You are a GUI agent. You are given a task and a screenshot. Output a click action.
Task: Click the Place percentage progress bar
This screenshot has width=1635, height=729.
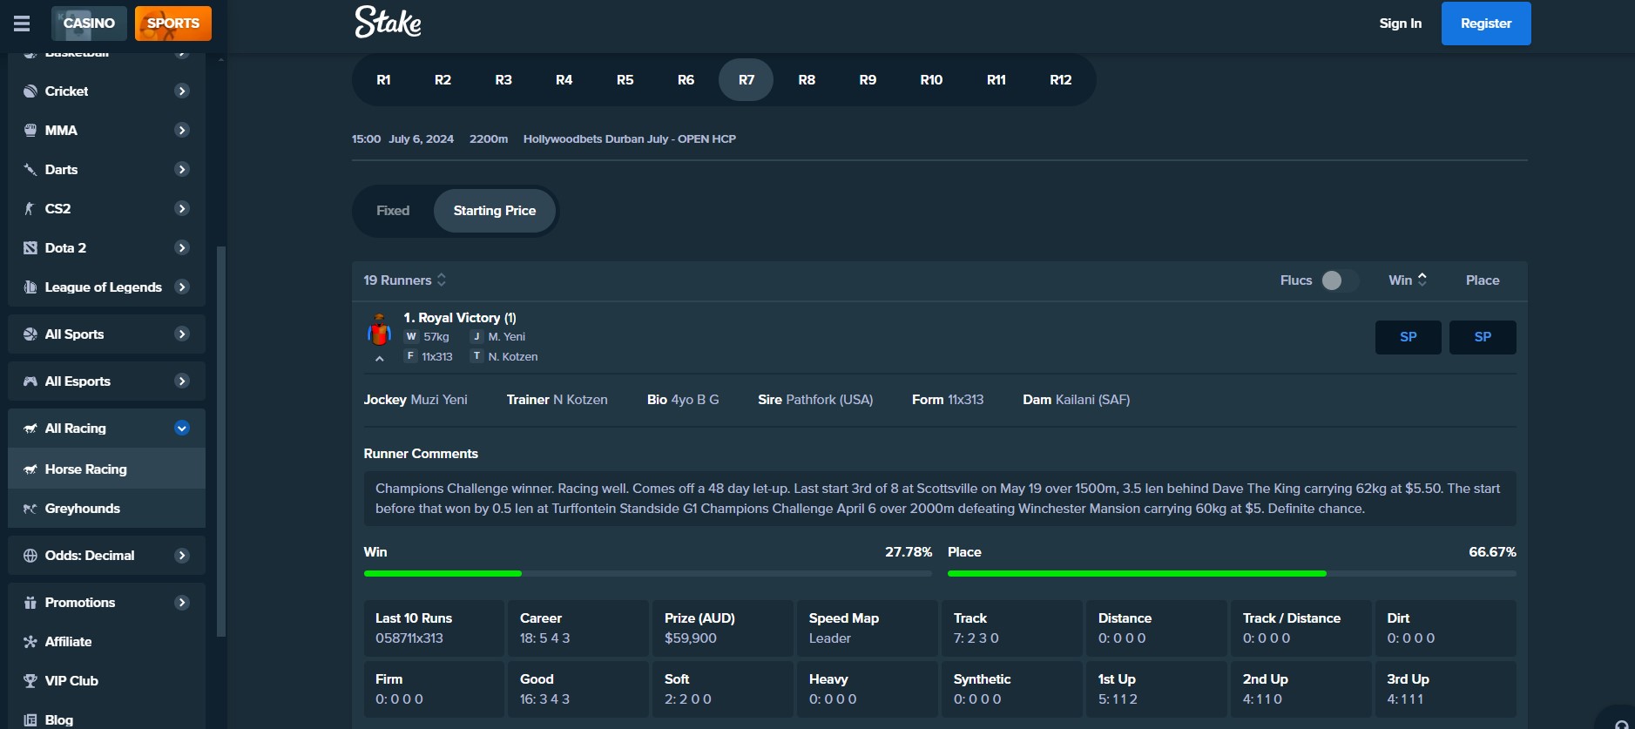pyautogui.click(x=1232, y=573)
